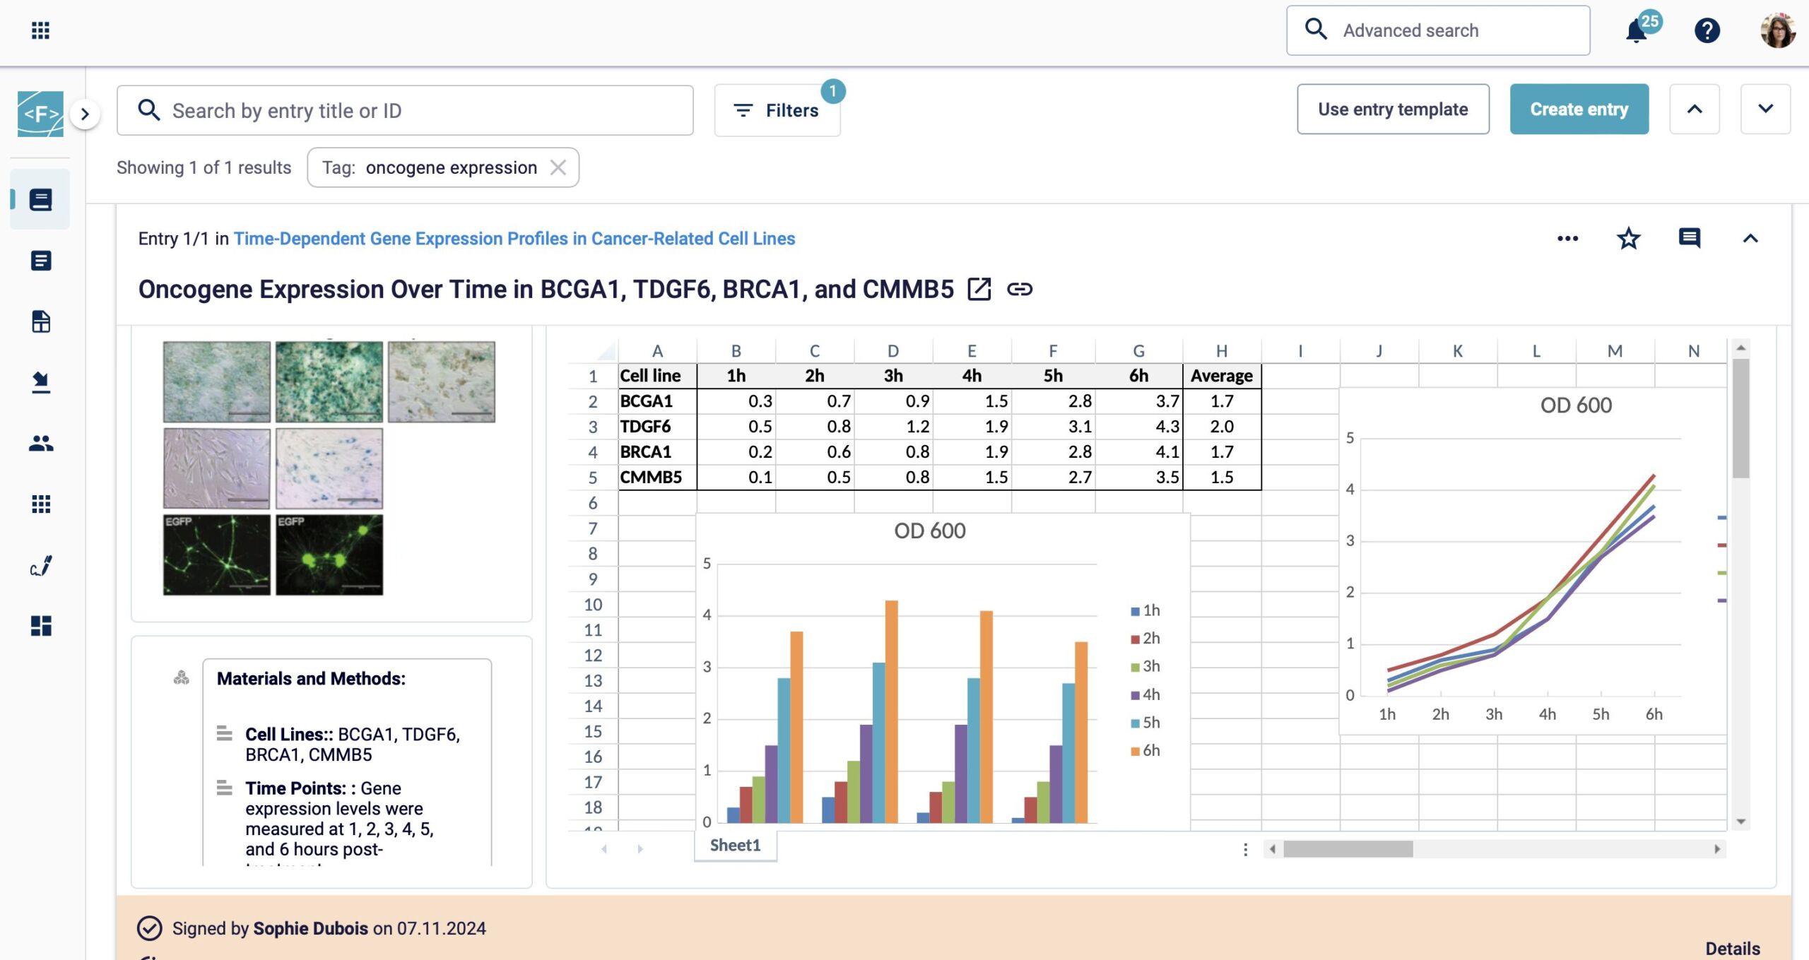Click the Time-Dependent Gene Expression project link
This screenshot has height=960, width=1809.
click(x=513, y=239)
